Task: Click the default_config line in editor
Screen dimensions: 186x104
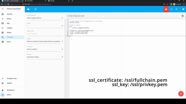Action: (x=75, y=23)
